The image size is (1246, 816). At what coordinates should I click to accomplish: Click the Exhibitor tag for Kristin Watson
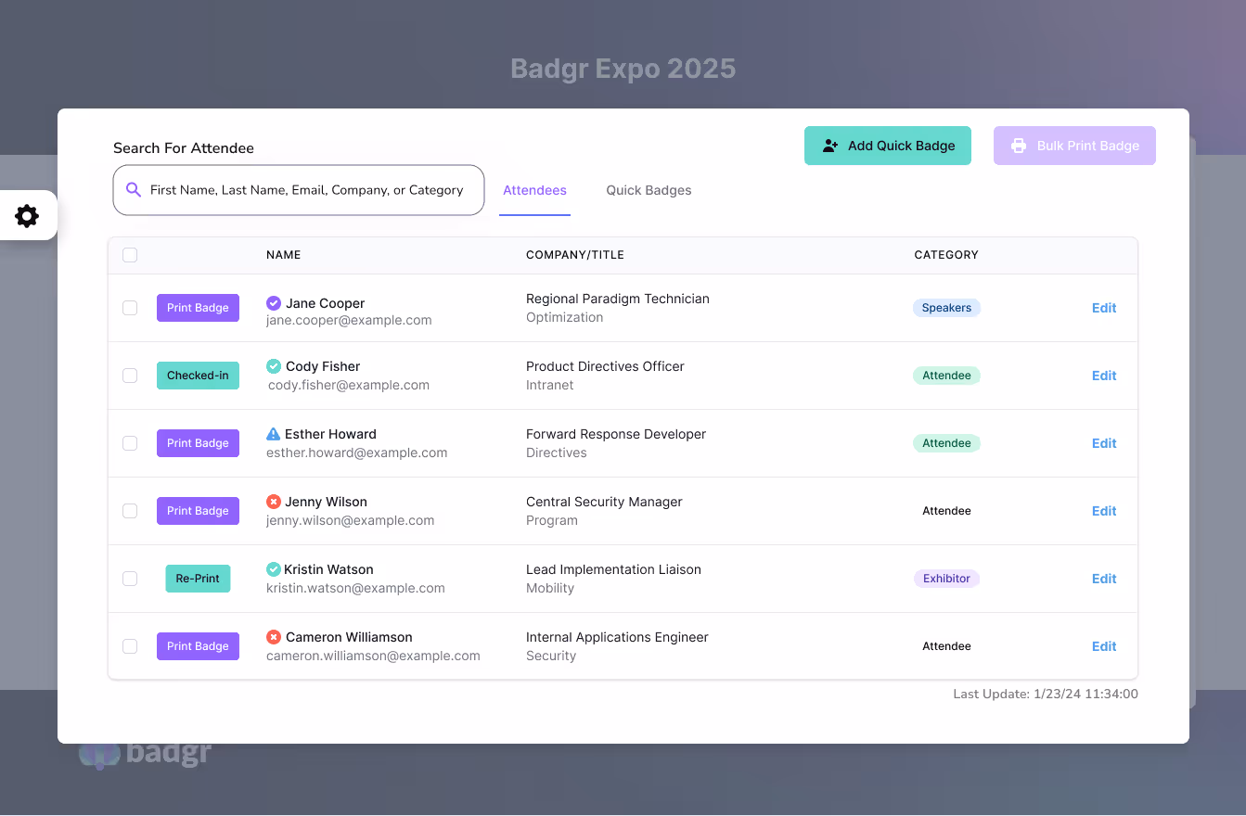946,579
